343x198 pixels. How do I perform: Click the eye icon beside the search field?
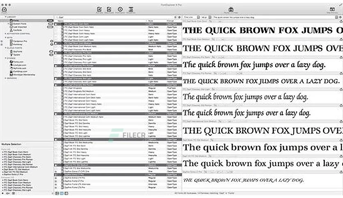tap(179, 17)
